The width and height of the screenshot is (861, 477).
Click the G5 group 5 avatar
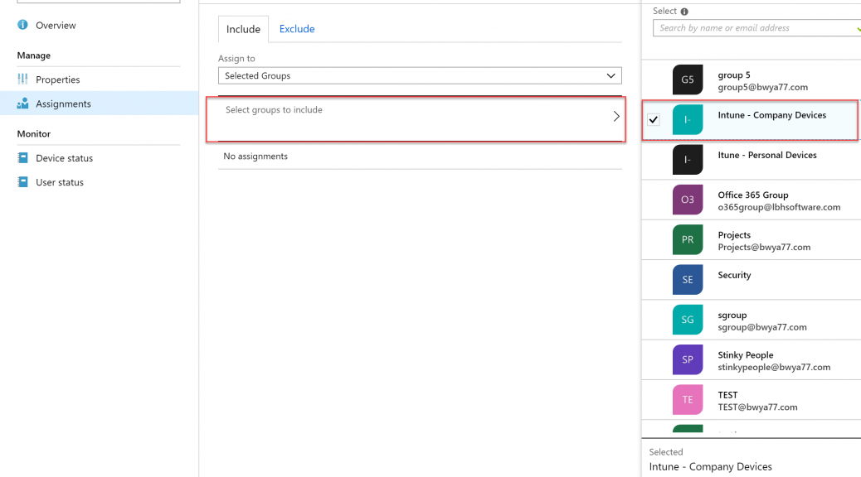click(x=688, y=79)
